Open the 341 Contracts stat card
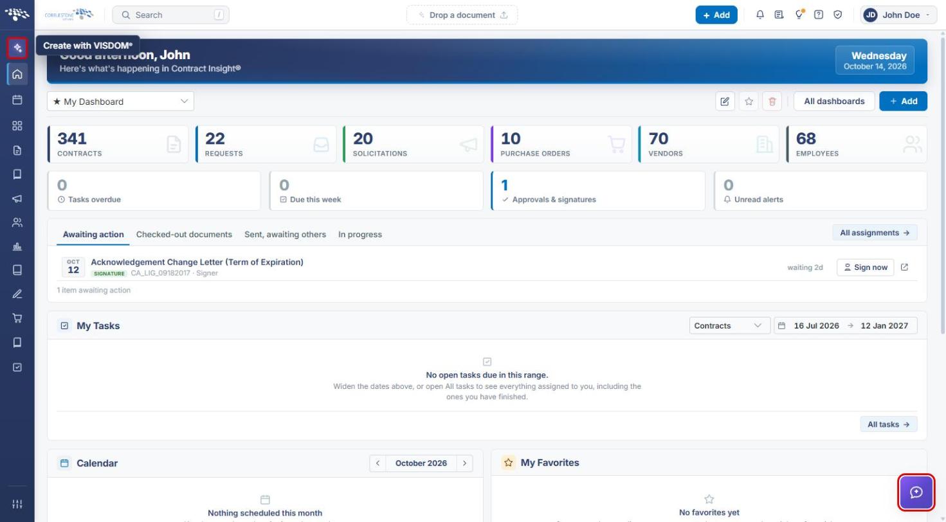The image size is (946, 522). pos(118,144)
